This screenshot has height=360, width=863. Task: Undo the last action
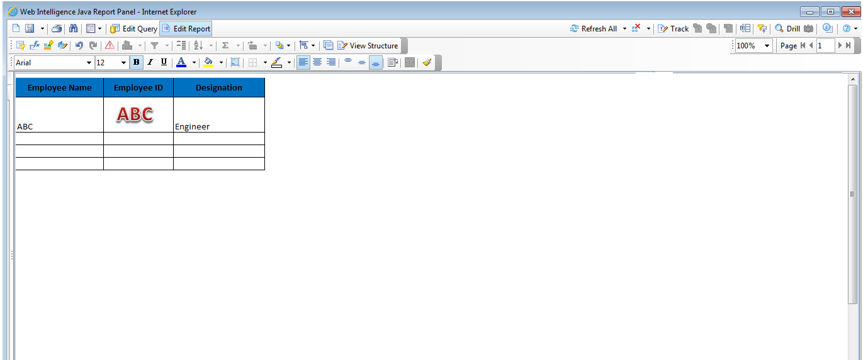79,46
